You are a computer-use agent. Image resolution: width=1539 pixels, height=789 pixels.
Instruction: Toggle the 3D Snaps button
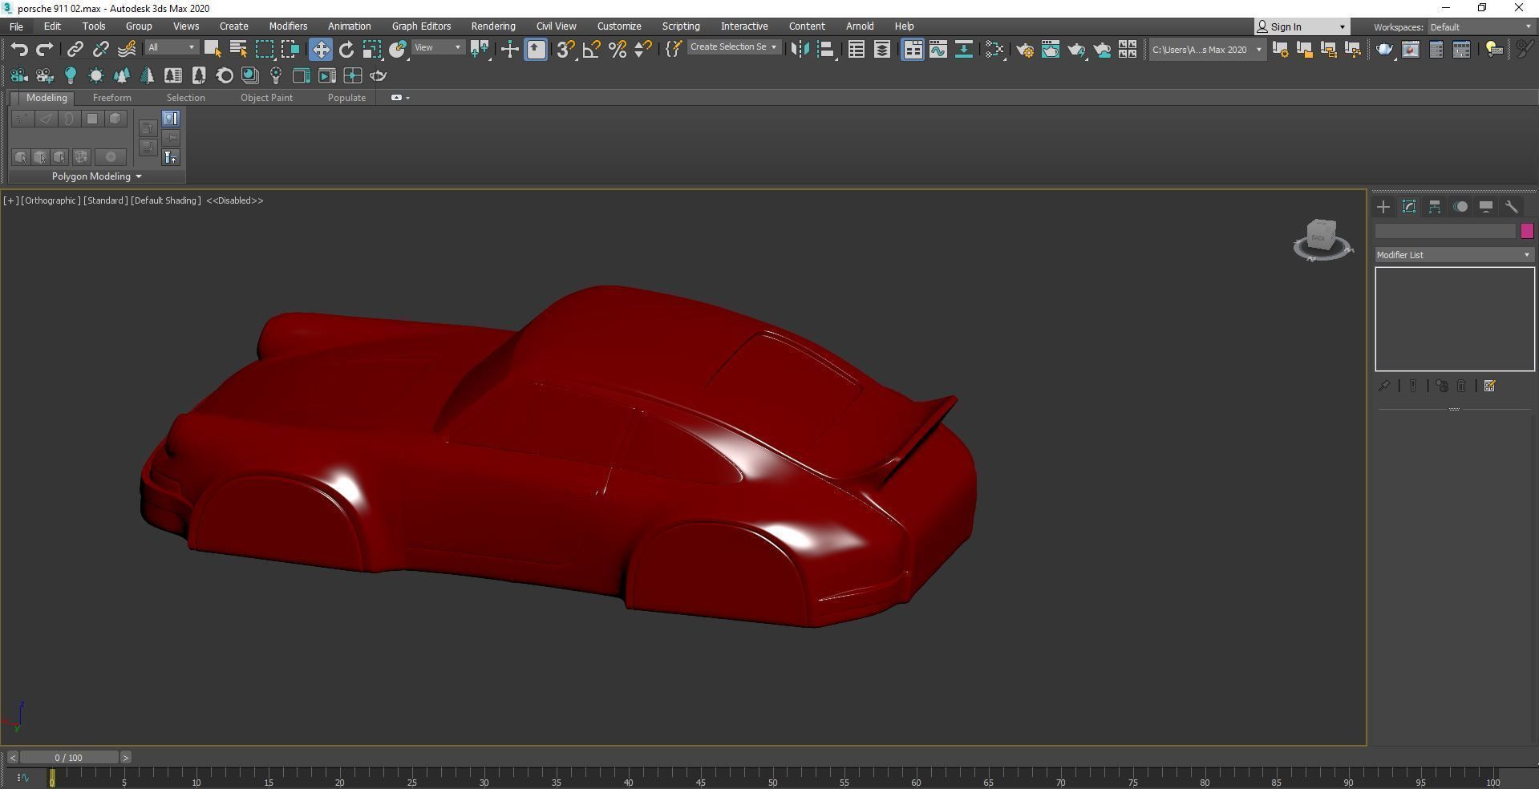[x=565, y=50]
